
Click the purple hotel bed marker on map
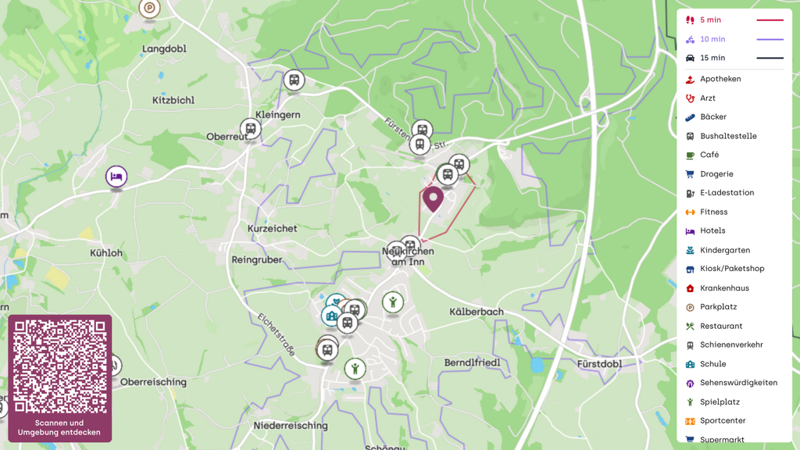click(116, 177)
